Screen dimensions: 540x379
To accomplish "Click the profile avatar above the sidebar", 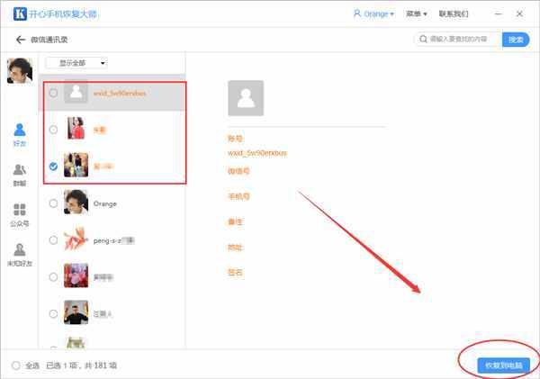I will [x=20, y=70].
